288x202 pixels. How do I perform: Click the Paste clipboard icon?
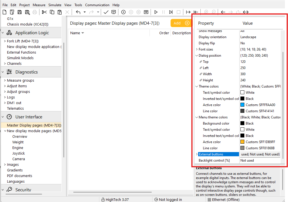(59, 12)
